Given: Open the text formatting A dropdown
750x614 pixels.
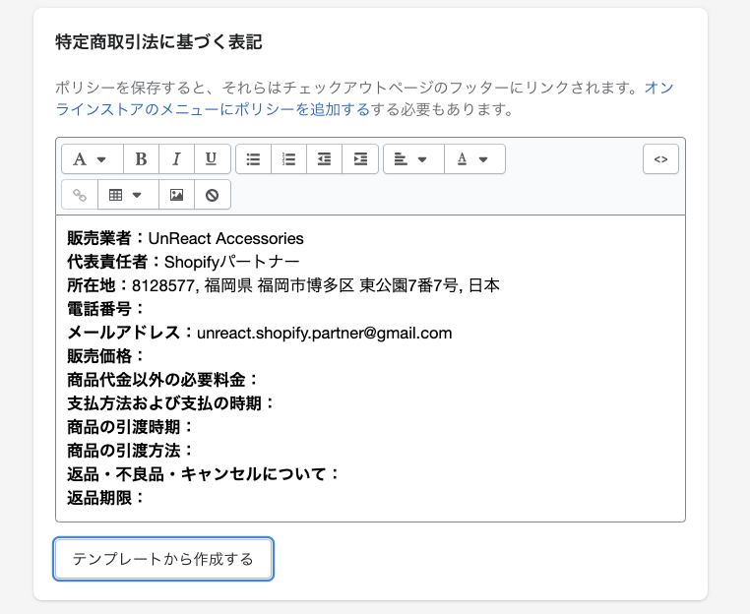Looking at the screenshot, I should [93, 158].
